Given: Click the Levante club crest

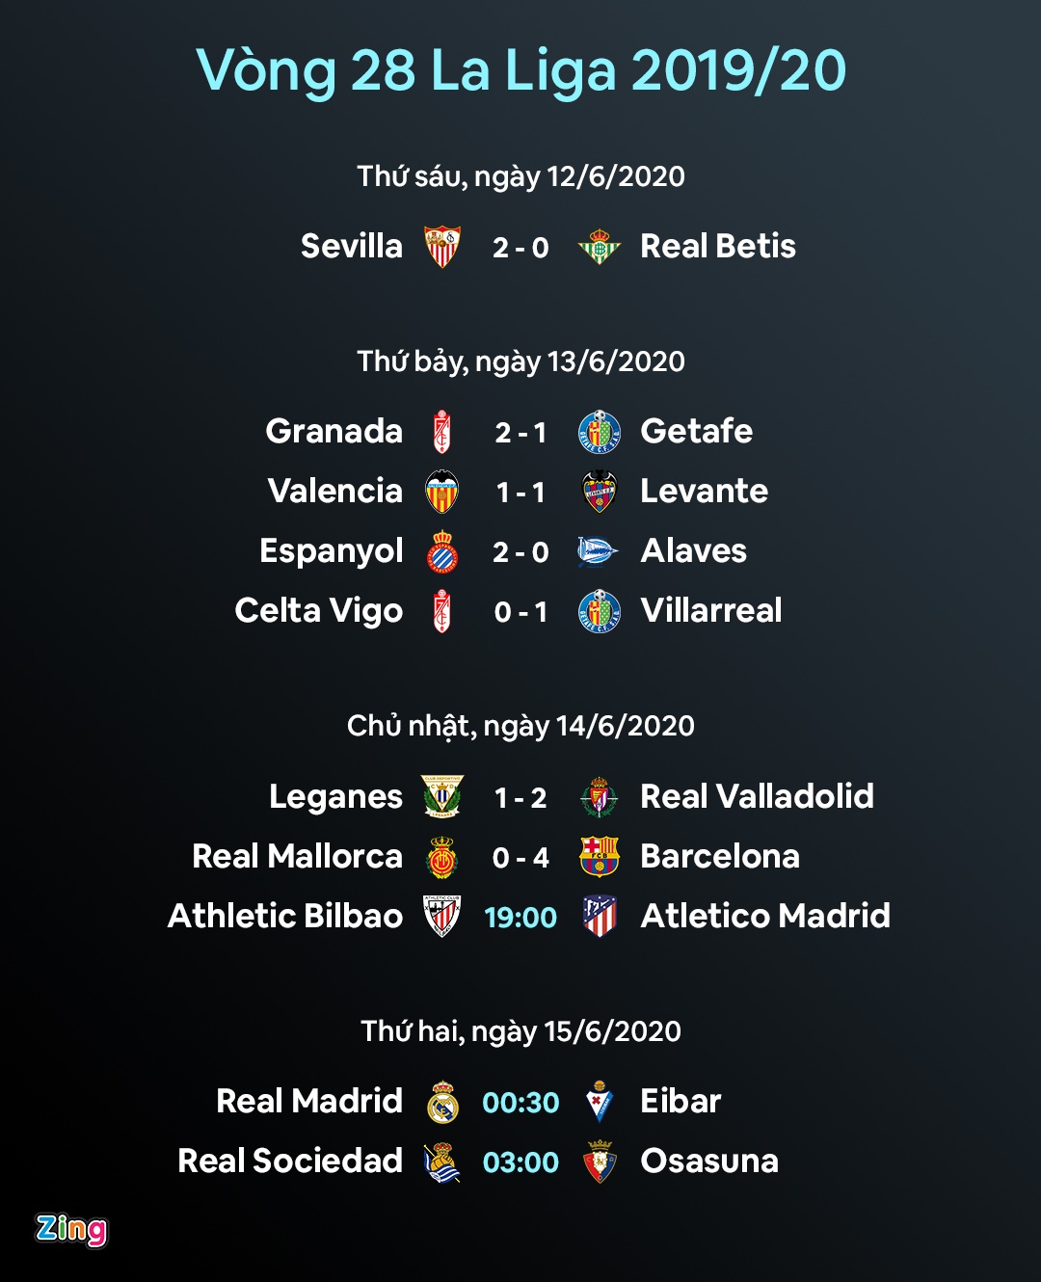Looking at the screenshot, I should tap(600, 492).
